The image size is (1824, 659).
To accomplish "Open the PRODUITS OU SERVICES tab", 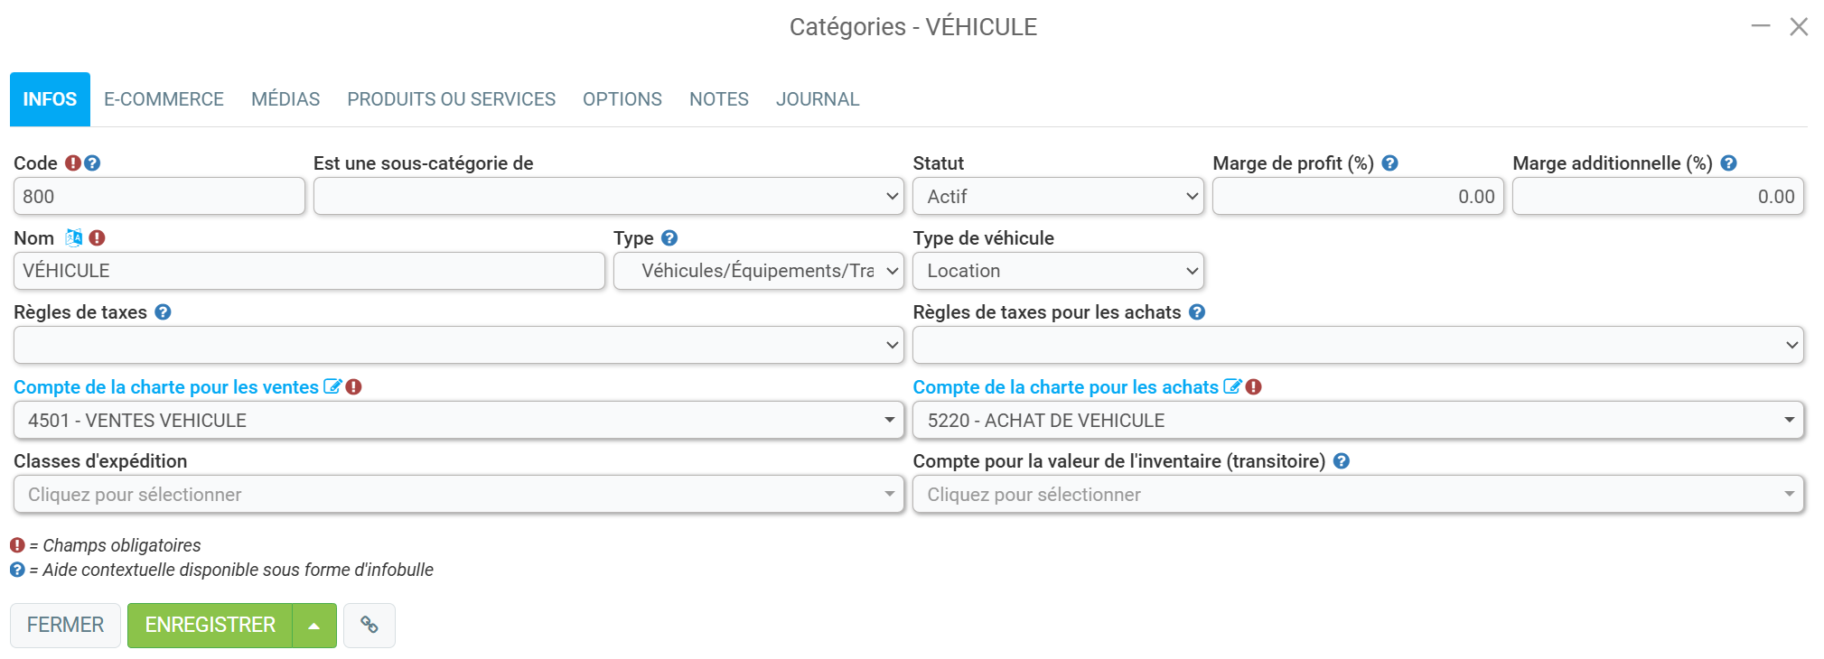I will pyautogui.click(x=451, y=99).
